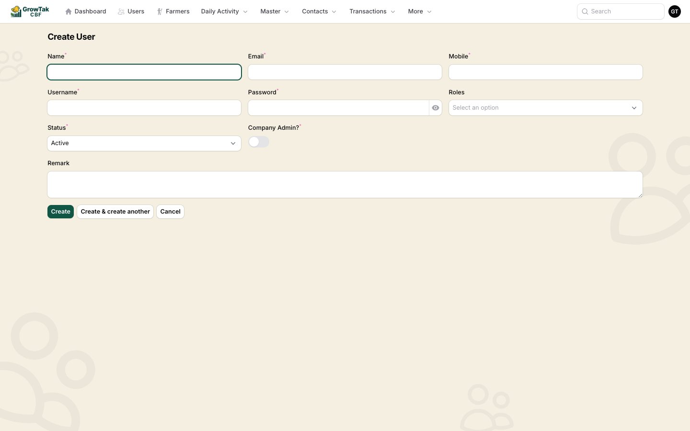Click the green Create button
The image size is (690, 431).
point(61,212)
